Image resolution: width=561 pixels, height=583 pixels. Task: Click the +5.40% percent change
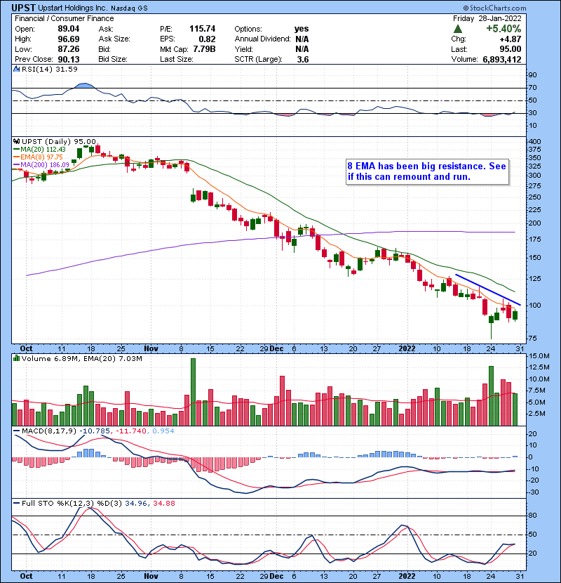503,29
